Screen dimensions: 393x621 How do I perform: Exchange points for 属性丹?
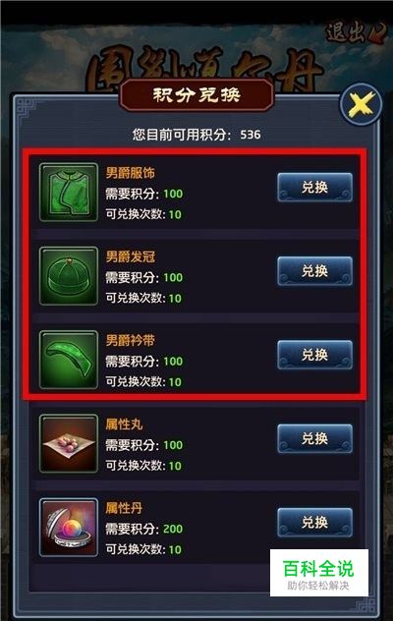coord(315,523)
